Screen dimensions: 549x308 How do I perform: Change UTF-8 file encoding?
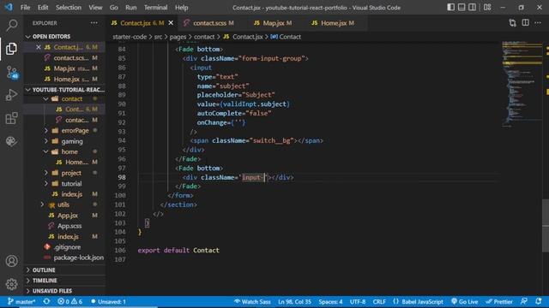(358, 301)
